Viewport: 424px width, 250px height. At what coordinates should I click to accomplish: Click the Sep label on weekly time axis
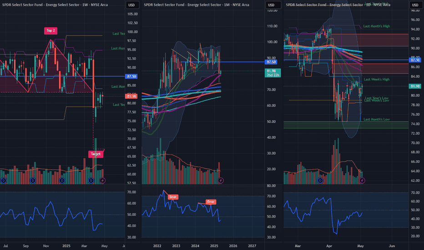(25, 246)
